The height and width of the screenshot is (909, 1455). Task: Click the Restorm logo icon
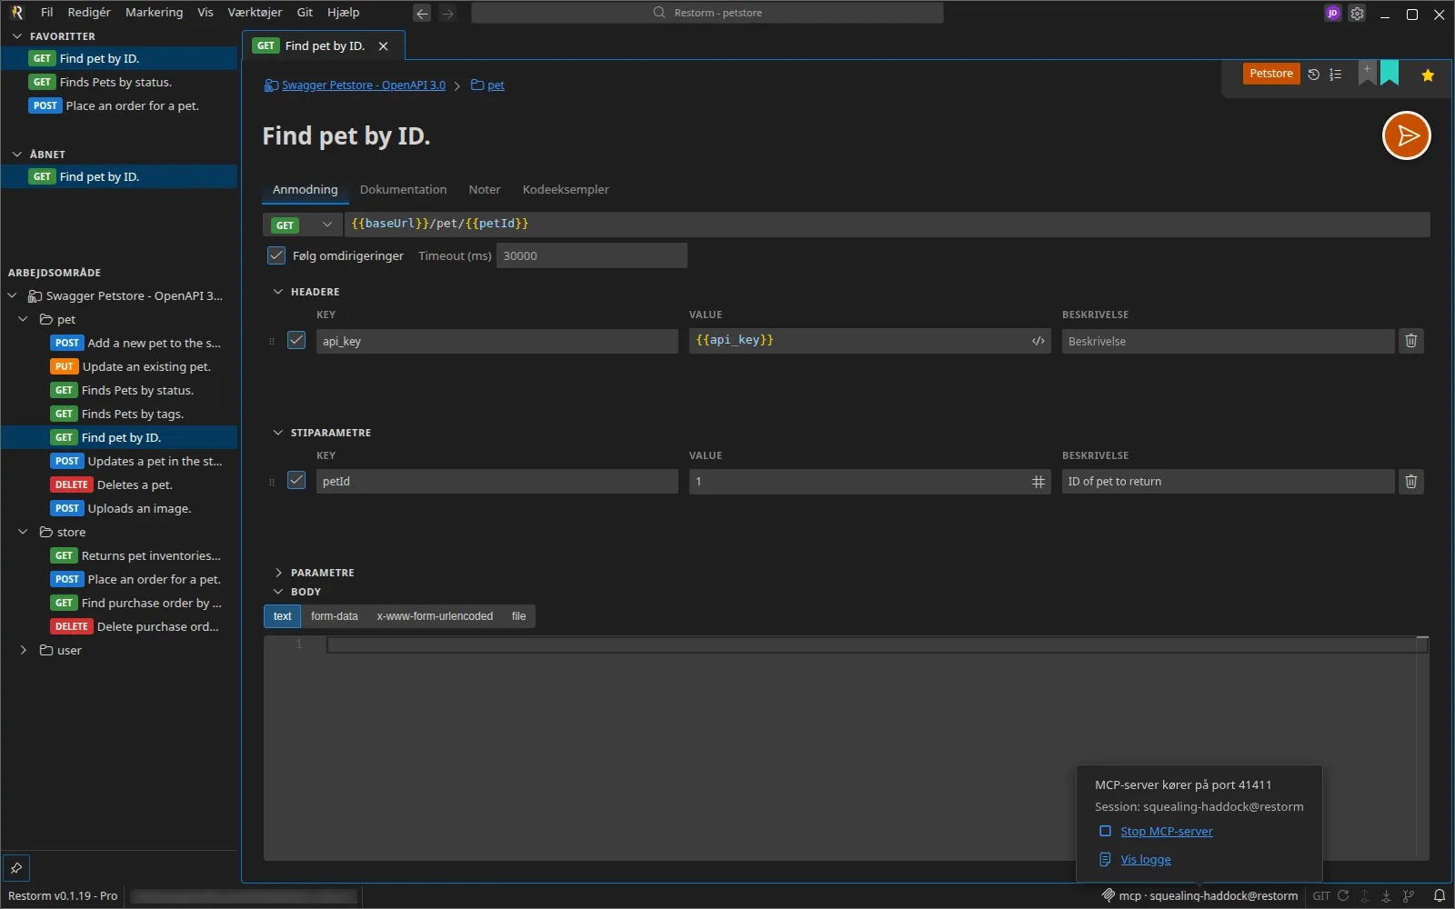[x=16, y=13]
